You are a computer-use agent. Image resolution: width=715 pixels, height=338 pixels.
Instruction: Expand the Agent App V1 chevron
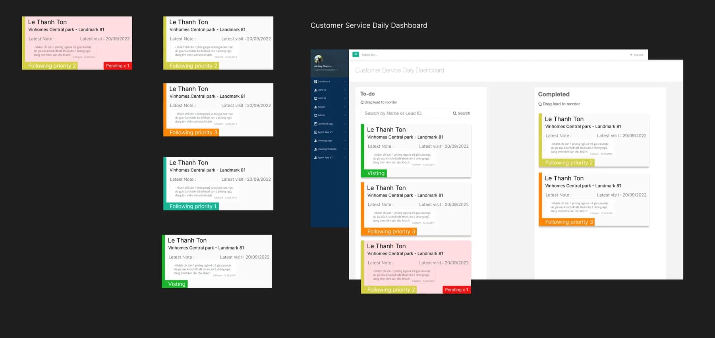(345, 132)
